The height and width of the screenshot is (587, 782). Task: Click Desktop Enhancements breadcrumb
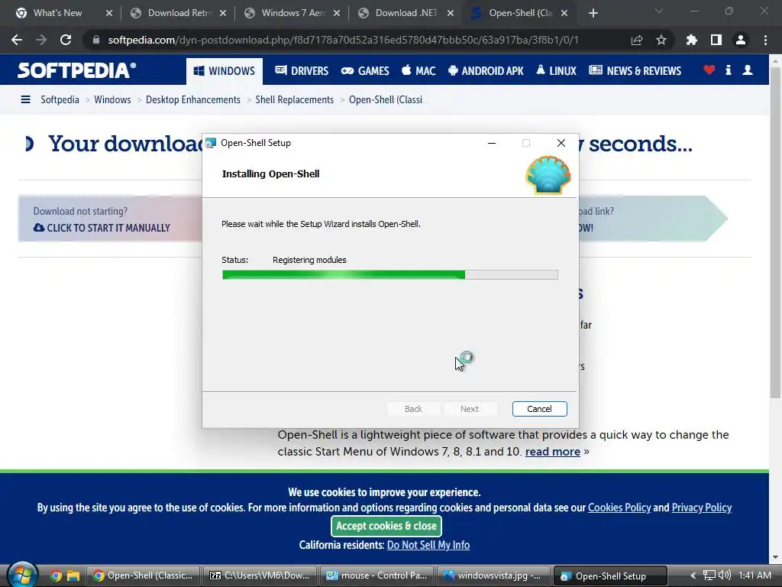[x=193, y=99]
